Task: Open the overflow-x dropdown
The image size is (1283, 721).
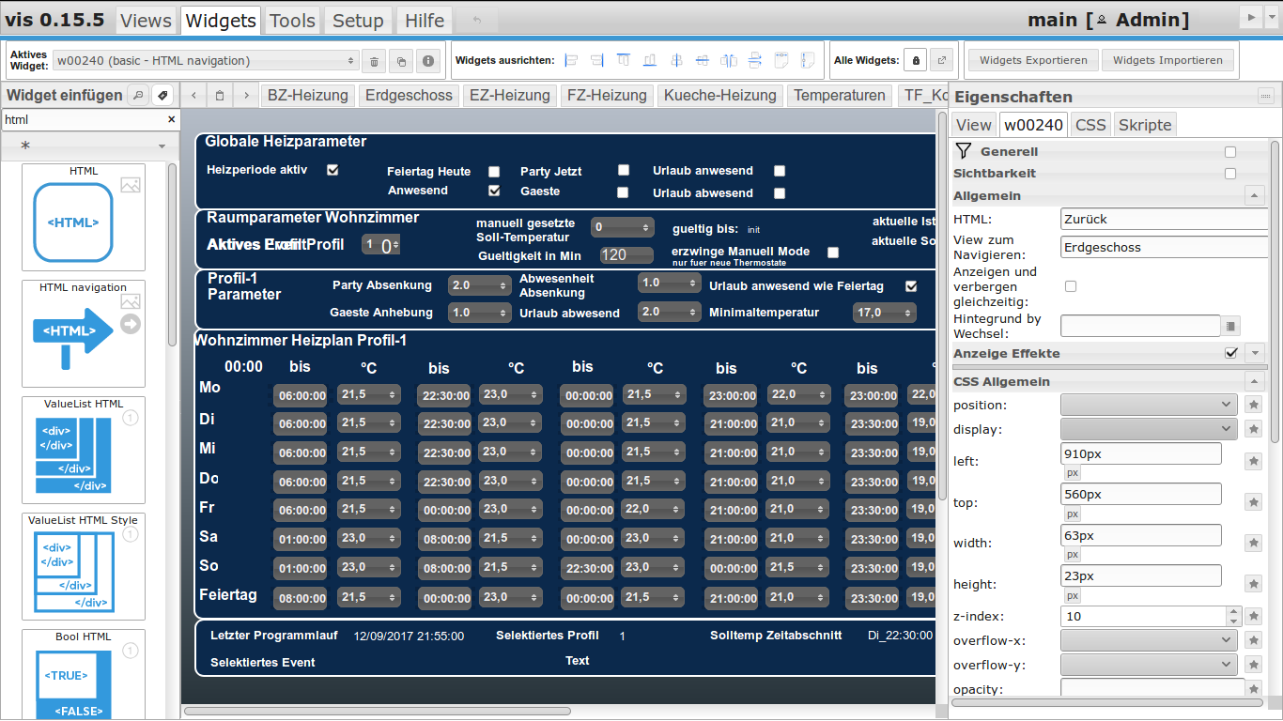Action: 1150,640
